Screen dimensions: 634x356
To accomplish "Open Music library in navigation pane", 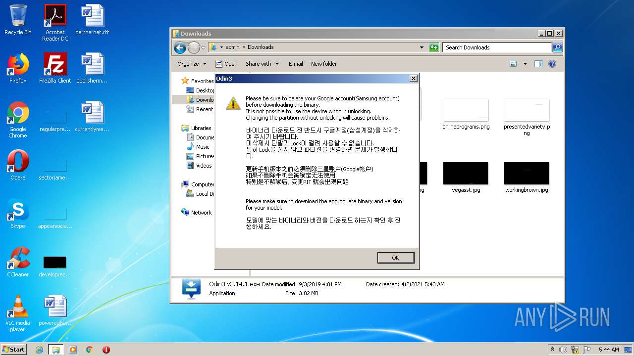I will pyautogui.click(x=198, y=147).
